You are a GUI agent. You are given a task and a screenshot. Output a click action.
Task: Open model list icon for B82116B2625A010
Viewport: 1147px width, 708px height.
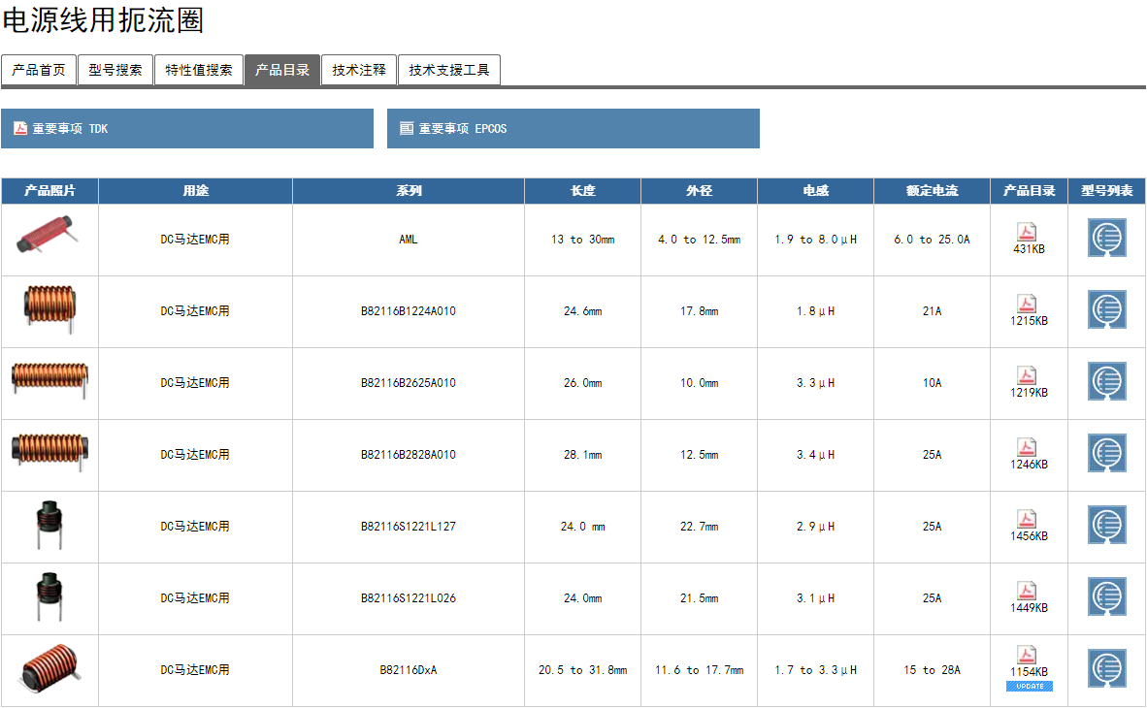click(x=1106, y=382)
